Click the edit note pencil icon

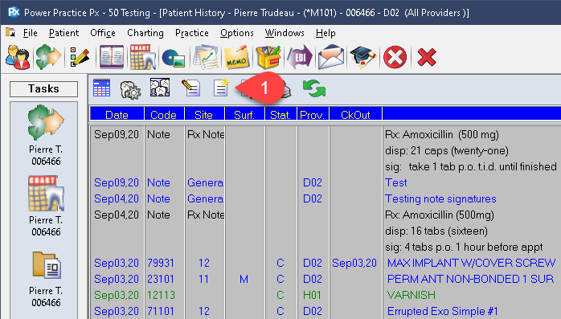(190, 88)
